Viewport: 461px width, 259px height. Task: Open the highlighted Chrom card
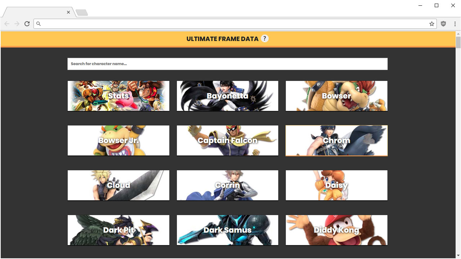336,140
